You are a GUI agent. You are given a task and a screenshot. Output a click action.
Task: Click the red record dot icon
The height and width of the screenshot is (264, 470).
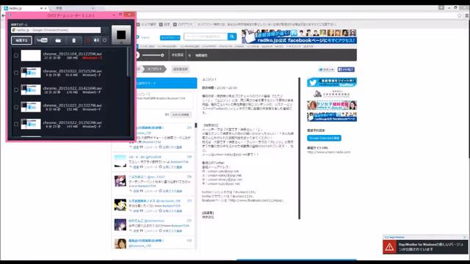coord(88,40)
